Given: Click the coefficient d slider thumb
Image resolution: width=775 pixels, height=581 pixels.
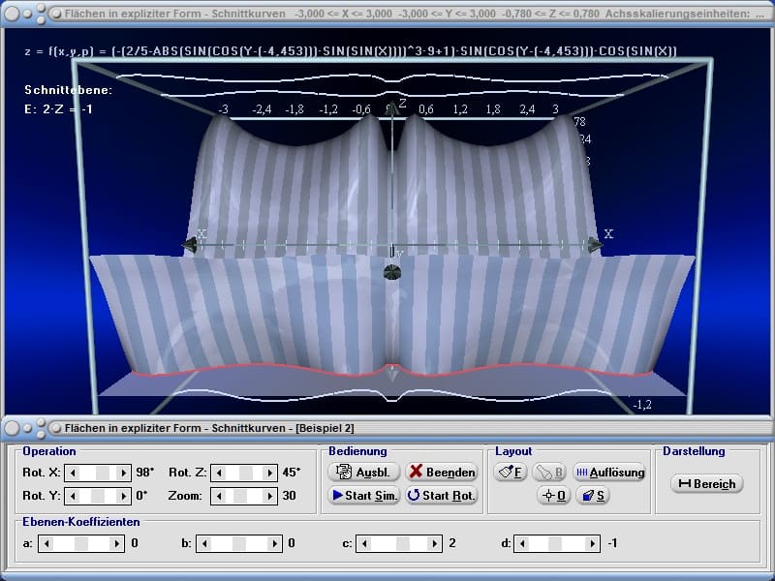Looking at the screenshot, I should click(x=554, y=543).
